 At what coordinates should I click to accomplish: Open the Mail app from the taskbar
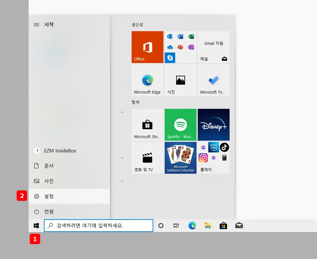coord(239,226)
